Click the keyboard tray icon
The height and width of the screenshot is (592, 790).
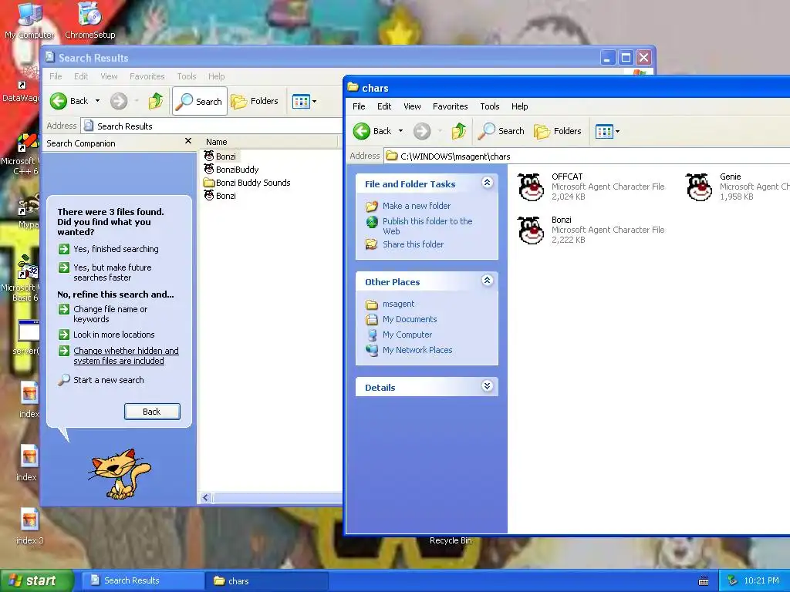704,581
